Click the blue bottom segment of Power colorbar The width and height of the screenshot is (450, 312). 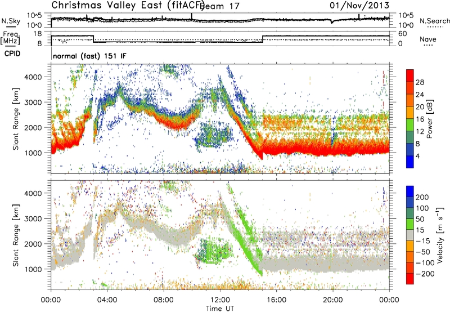point(410,162)
